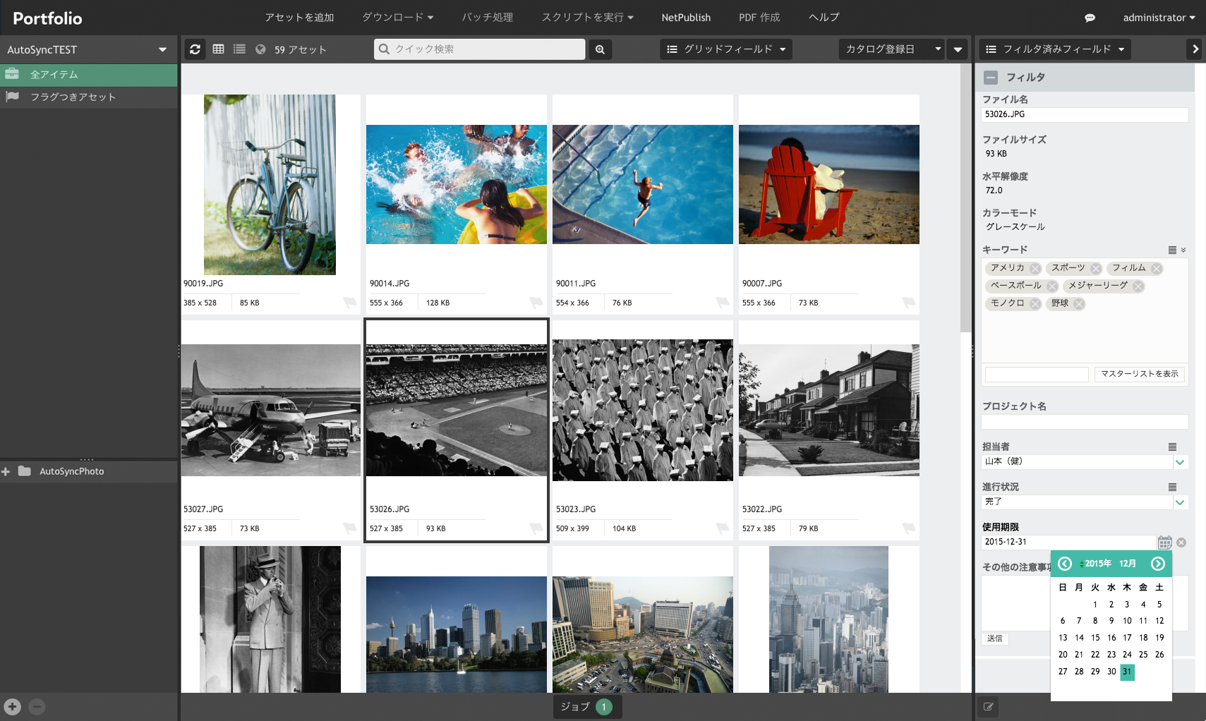Open the ジョブ jobs panel

(x=587, y=707)
